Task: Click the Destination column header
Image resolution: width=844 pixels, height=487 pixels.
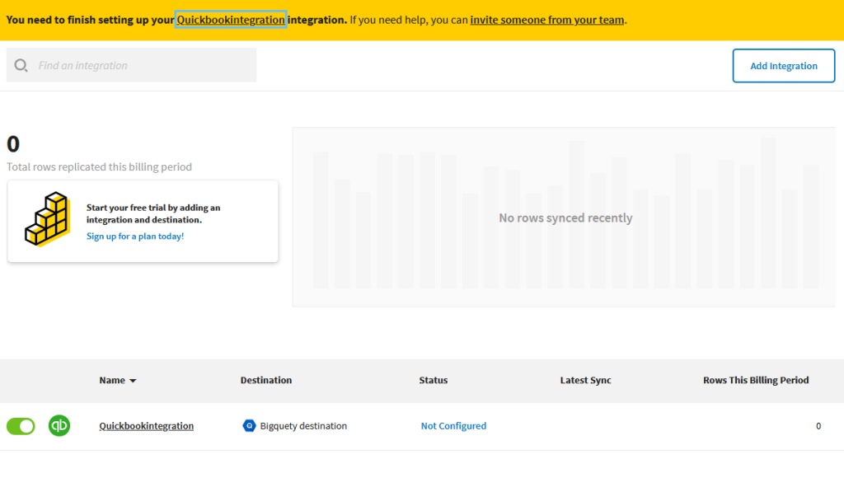Action: point(266,380)
